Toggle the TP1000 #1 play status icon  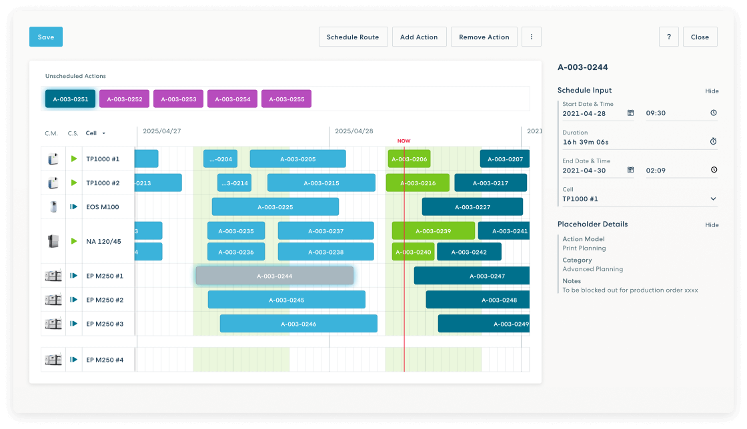(74, 159)
